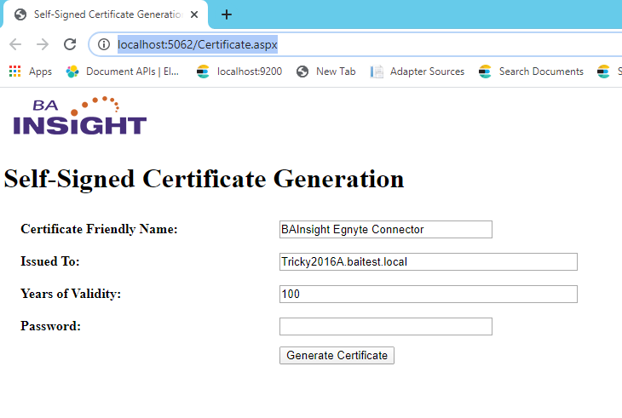622x418 pixels.
Task: Click the browser Forward arrow button
Action: [43, 44]
